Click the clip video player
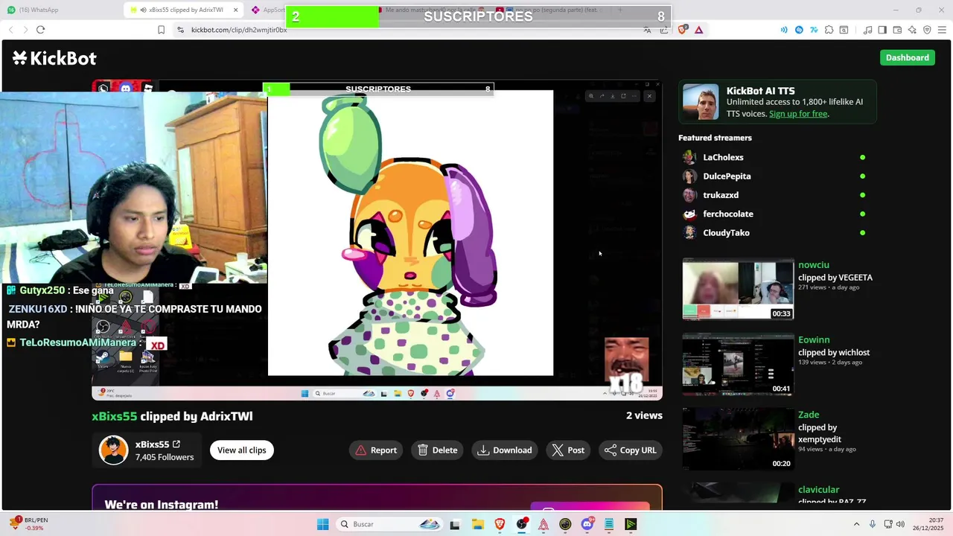The height and width of the screenshot is (536, 953). coord(377,240)
